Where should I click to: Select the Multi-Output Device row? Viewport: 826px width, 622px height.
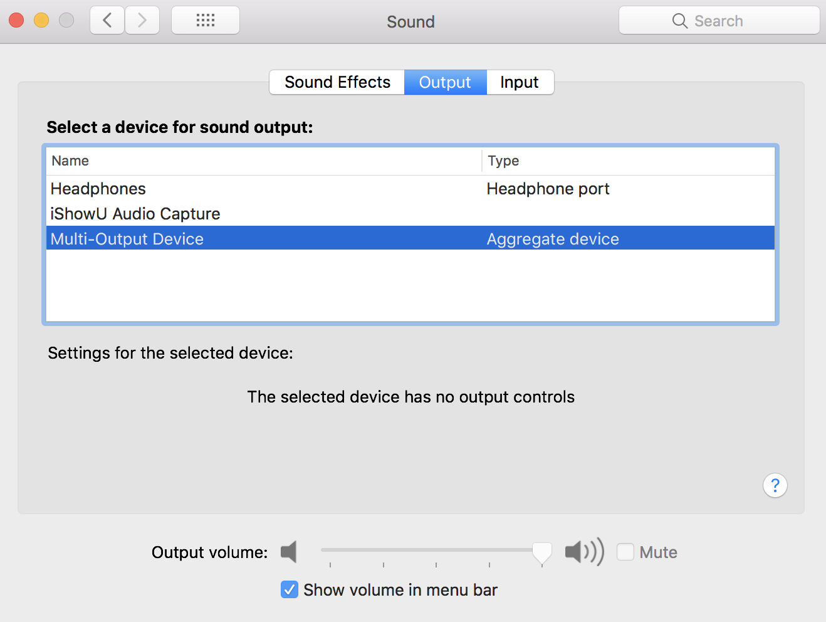410,238
